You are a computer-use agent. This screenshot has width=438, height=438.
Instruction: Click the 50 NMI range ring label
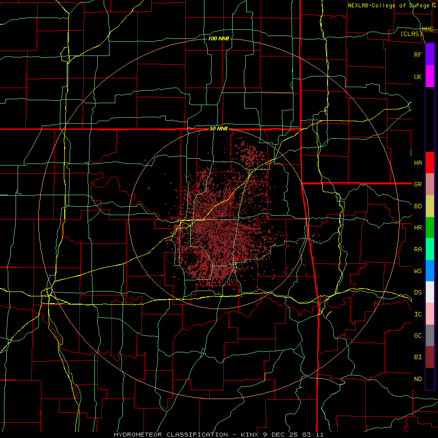point(219,129)
